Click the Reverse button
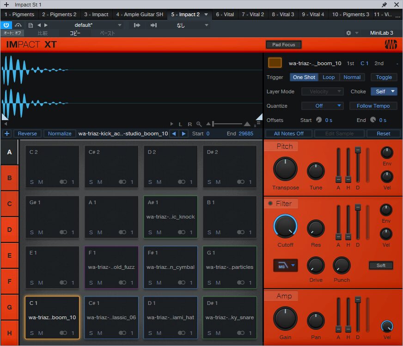The width and height of the screenshot is (403, 346). [27, 134]
